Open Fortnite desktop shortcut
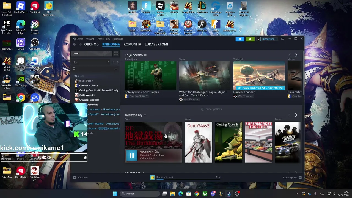The width and height of the screenshot is (352, 198). [146, 8]
